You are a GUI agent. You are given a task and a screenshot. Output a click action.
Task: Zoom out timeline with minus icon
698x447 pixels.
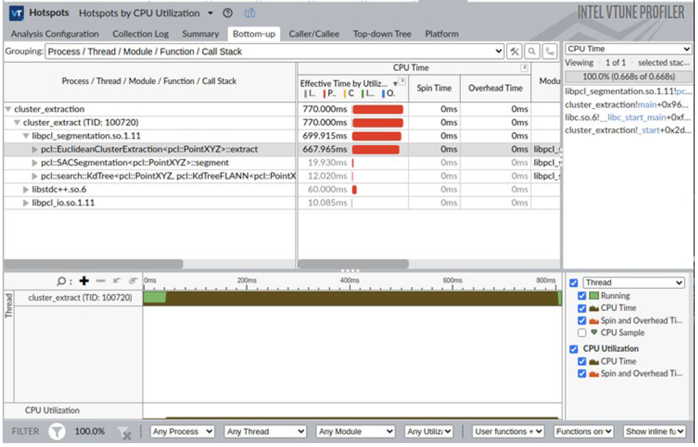[x=101, y=281]
